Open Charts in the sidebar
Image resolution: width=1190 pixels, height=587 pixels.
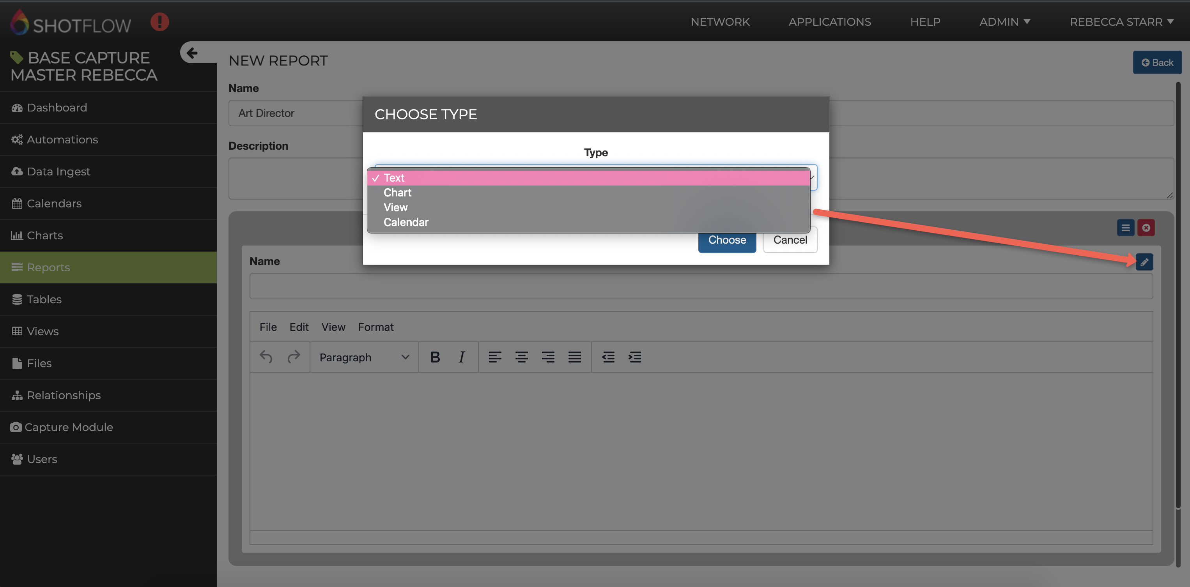(45, 235)
